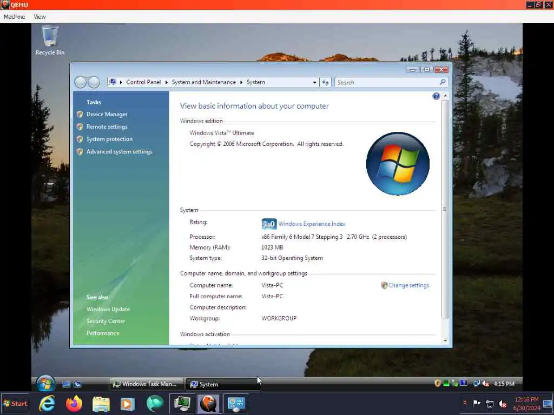
Task: Click Change settings for computer name
Action: tap(409, 285)
